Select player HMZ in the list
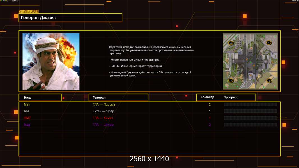This screenshot has width=299, height=168. [x=27, y=118]
